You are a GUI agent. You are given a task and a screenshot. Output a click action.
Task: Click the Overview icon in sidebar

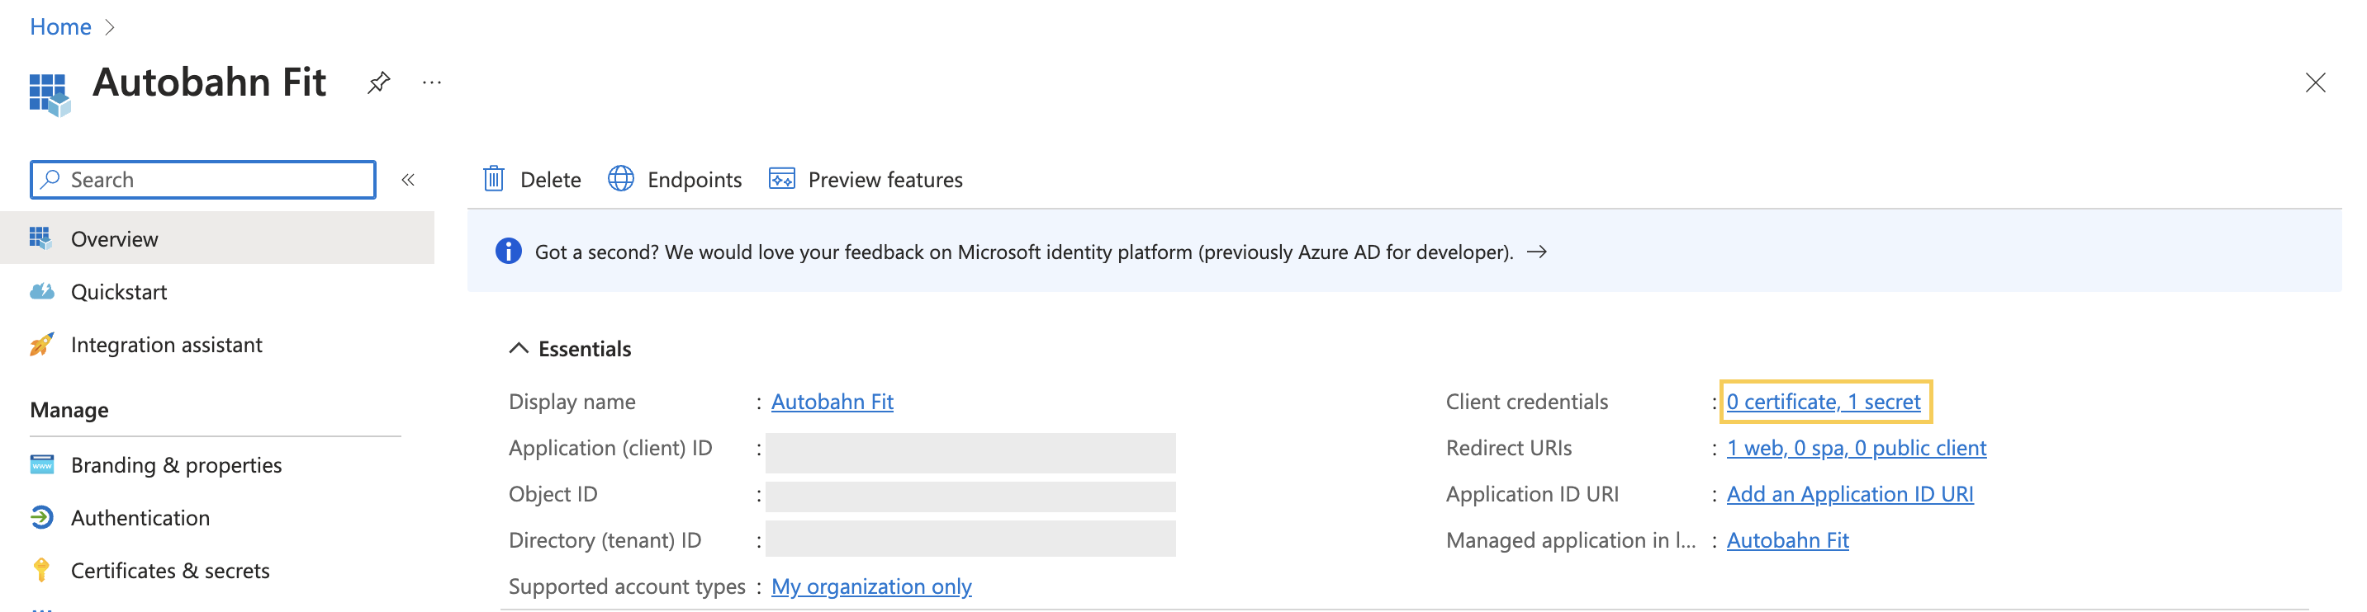tap(40, 238)
